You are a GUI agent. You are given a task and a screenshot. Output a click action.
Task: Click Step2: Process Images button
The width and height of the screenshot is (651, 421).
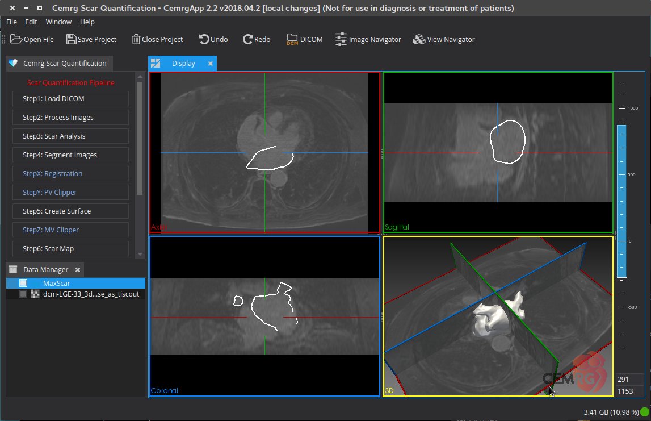point(70,117)
